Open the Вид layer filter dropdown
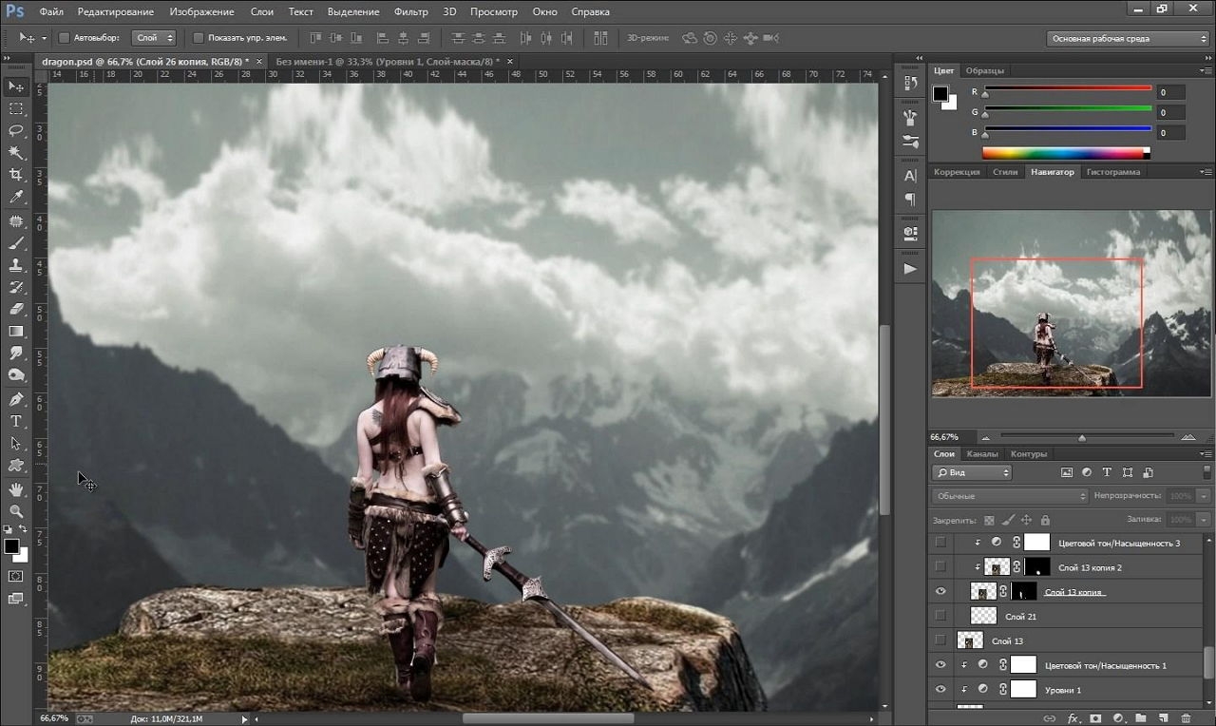Viewport: 1216px width, 726px height. (972, 472)
